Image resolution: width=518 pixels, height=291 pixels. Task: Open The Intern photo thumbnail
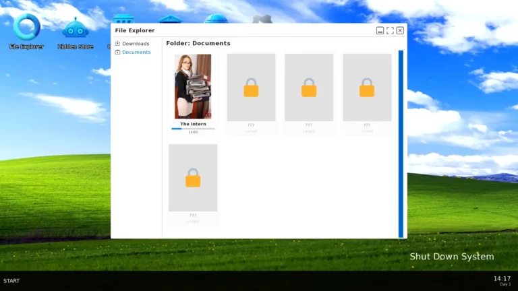[x=193, y=86]
